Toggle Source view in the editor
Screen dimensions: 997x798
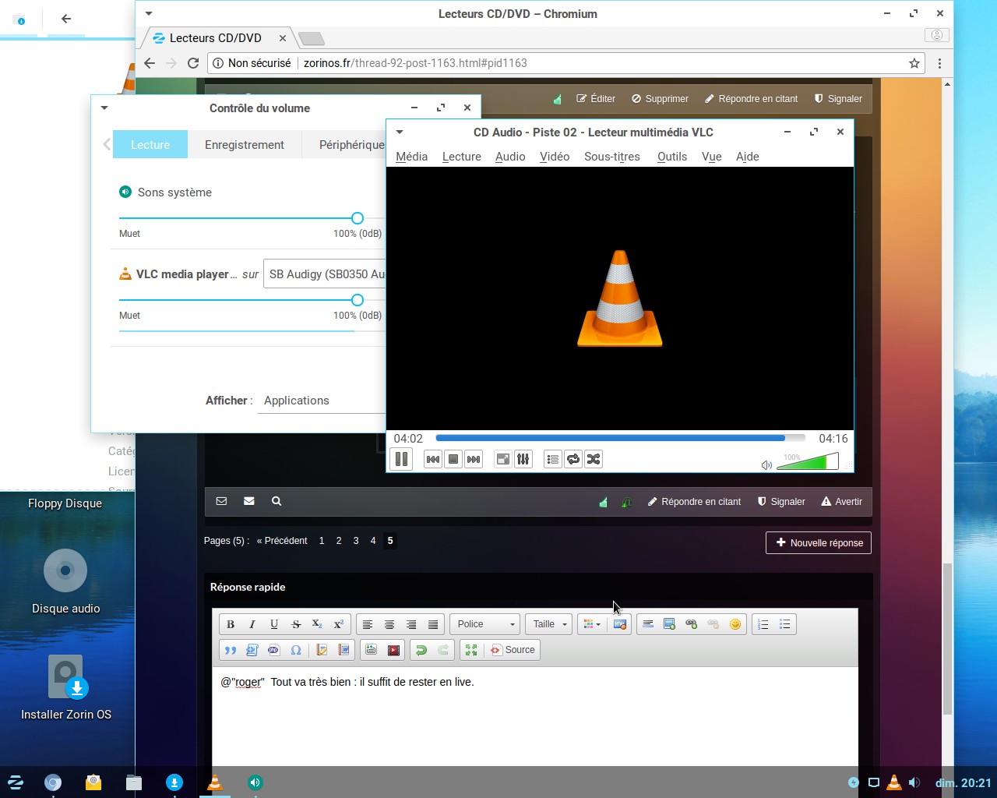coord(513,650)
